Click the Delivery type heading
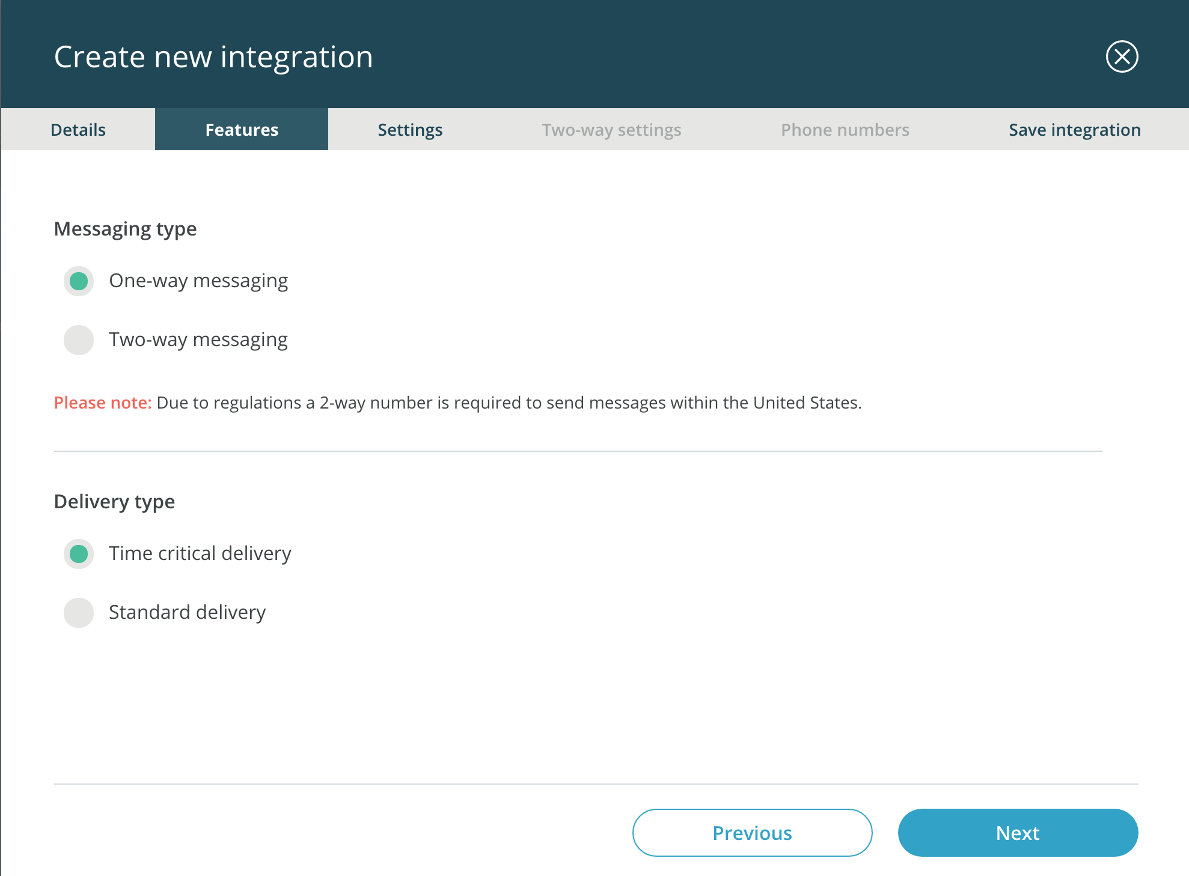Screen dimensions: 1189x876 coord(114,502)
